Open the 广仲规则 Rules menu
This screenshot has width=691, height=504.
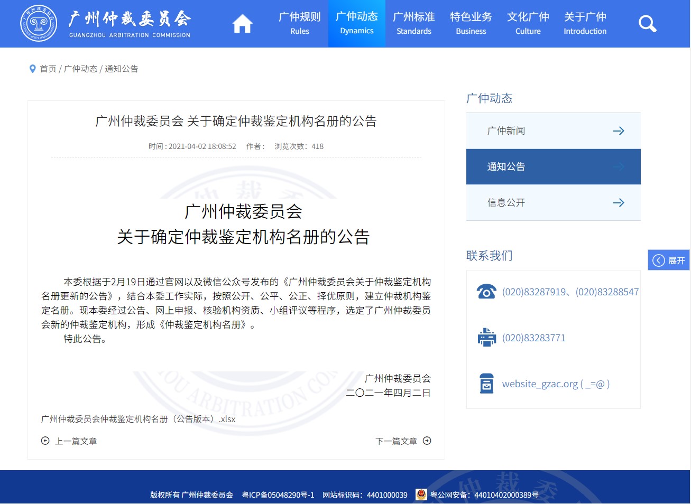pos(300,24)
